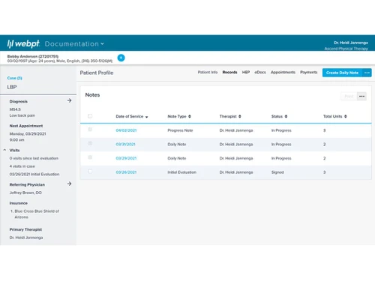This screenshot has width=375, height=281.
Task: Click the Primary Therapist Dr. Heidi Jannenga entry
Action: (26, 238)
